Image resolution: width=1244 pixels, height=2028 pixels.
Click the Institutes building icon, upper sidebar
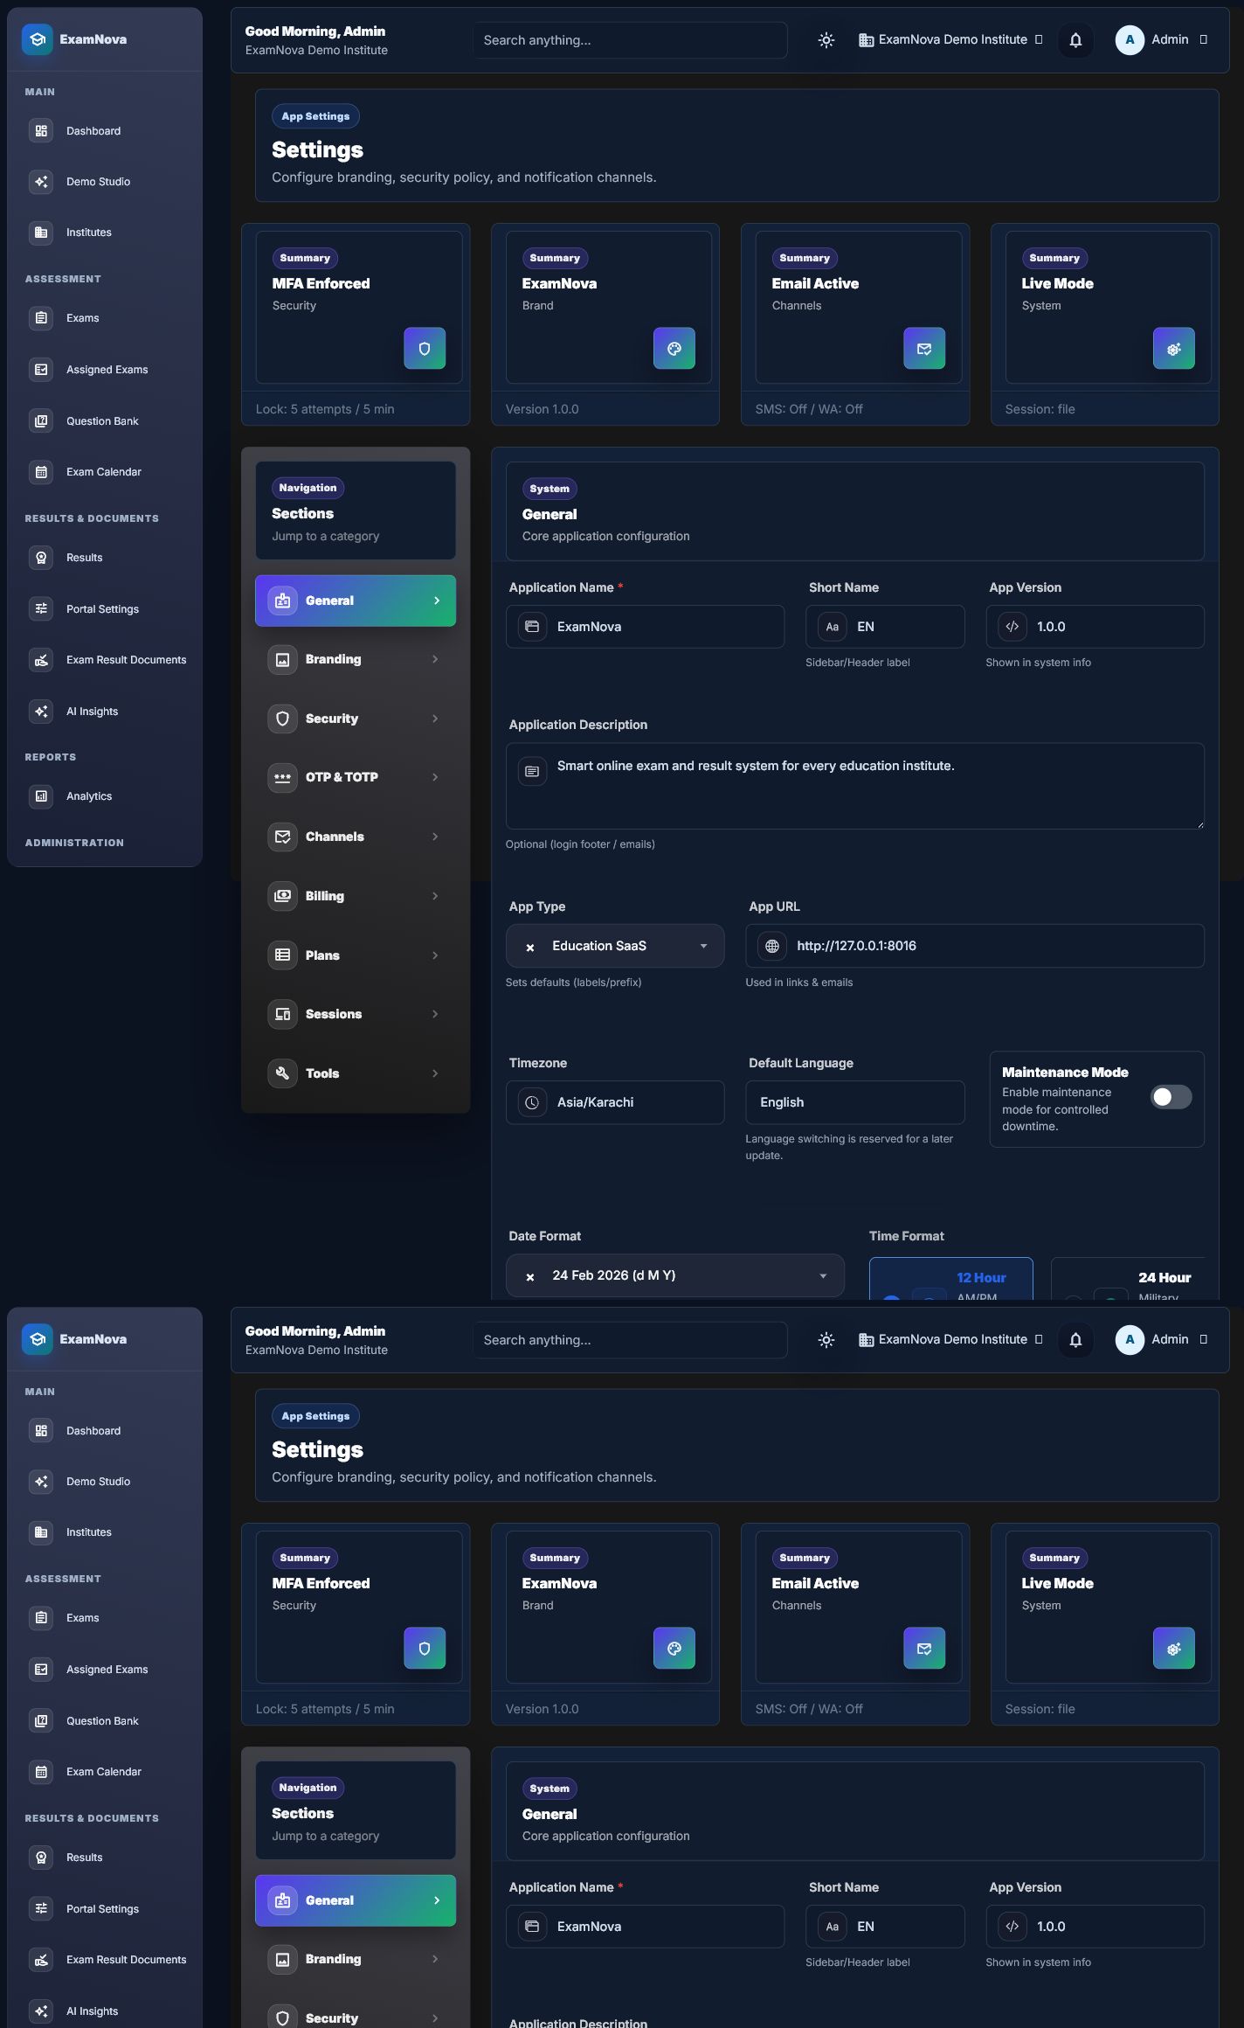[x=41, y=233]
